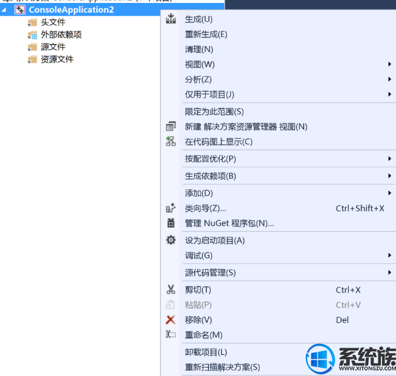
Task: Select the 头文件 tree item
Action: [x=53, y=22]
